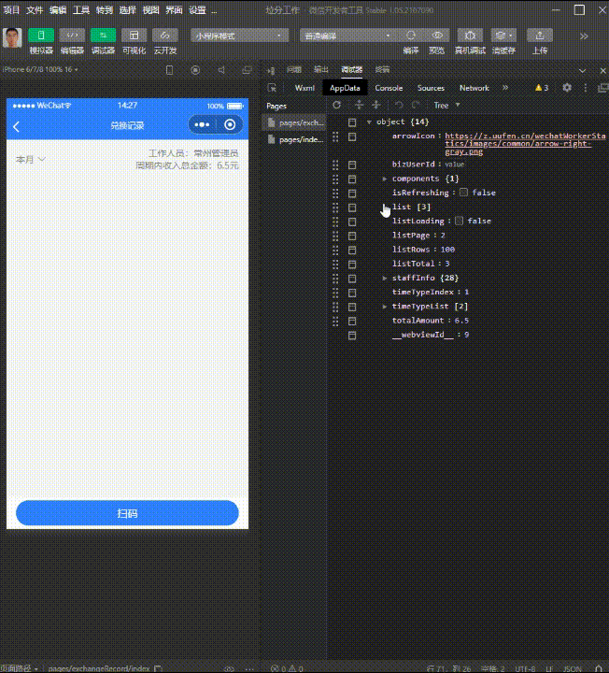
Task: Select pages/exch... in Pages list
Action: coord(295,122)
